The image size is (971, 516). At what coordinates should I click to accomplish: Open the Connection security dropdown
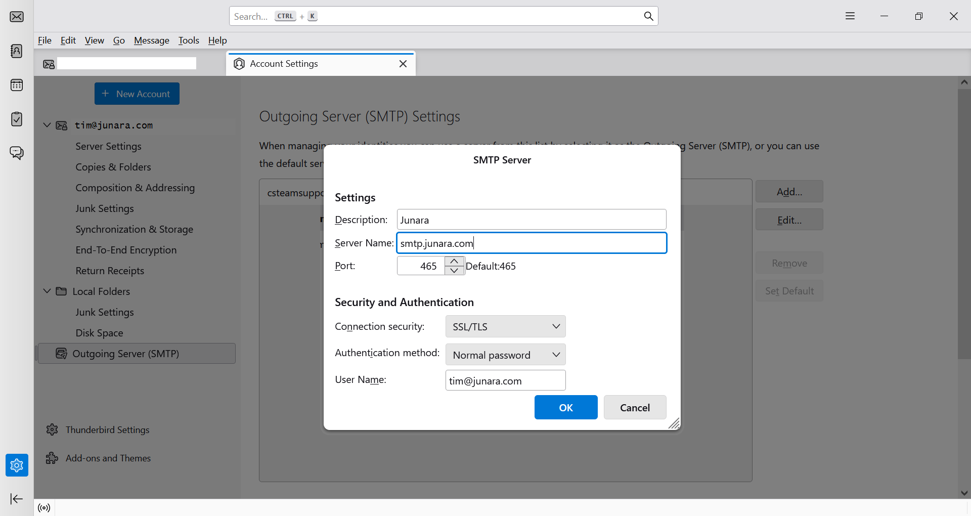coord(505,326)
